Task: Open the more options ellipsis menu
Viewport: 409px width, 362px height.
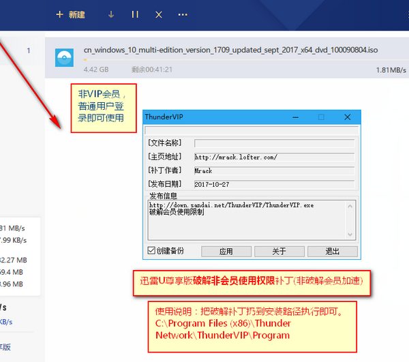Action: tap(182, 14)
